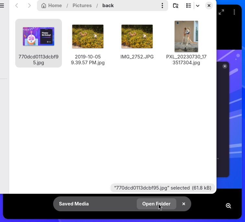
Task: Switch to list view
Action: 189,6
